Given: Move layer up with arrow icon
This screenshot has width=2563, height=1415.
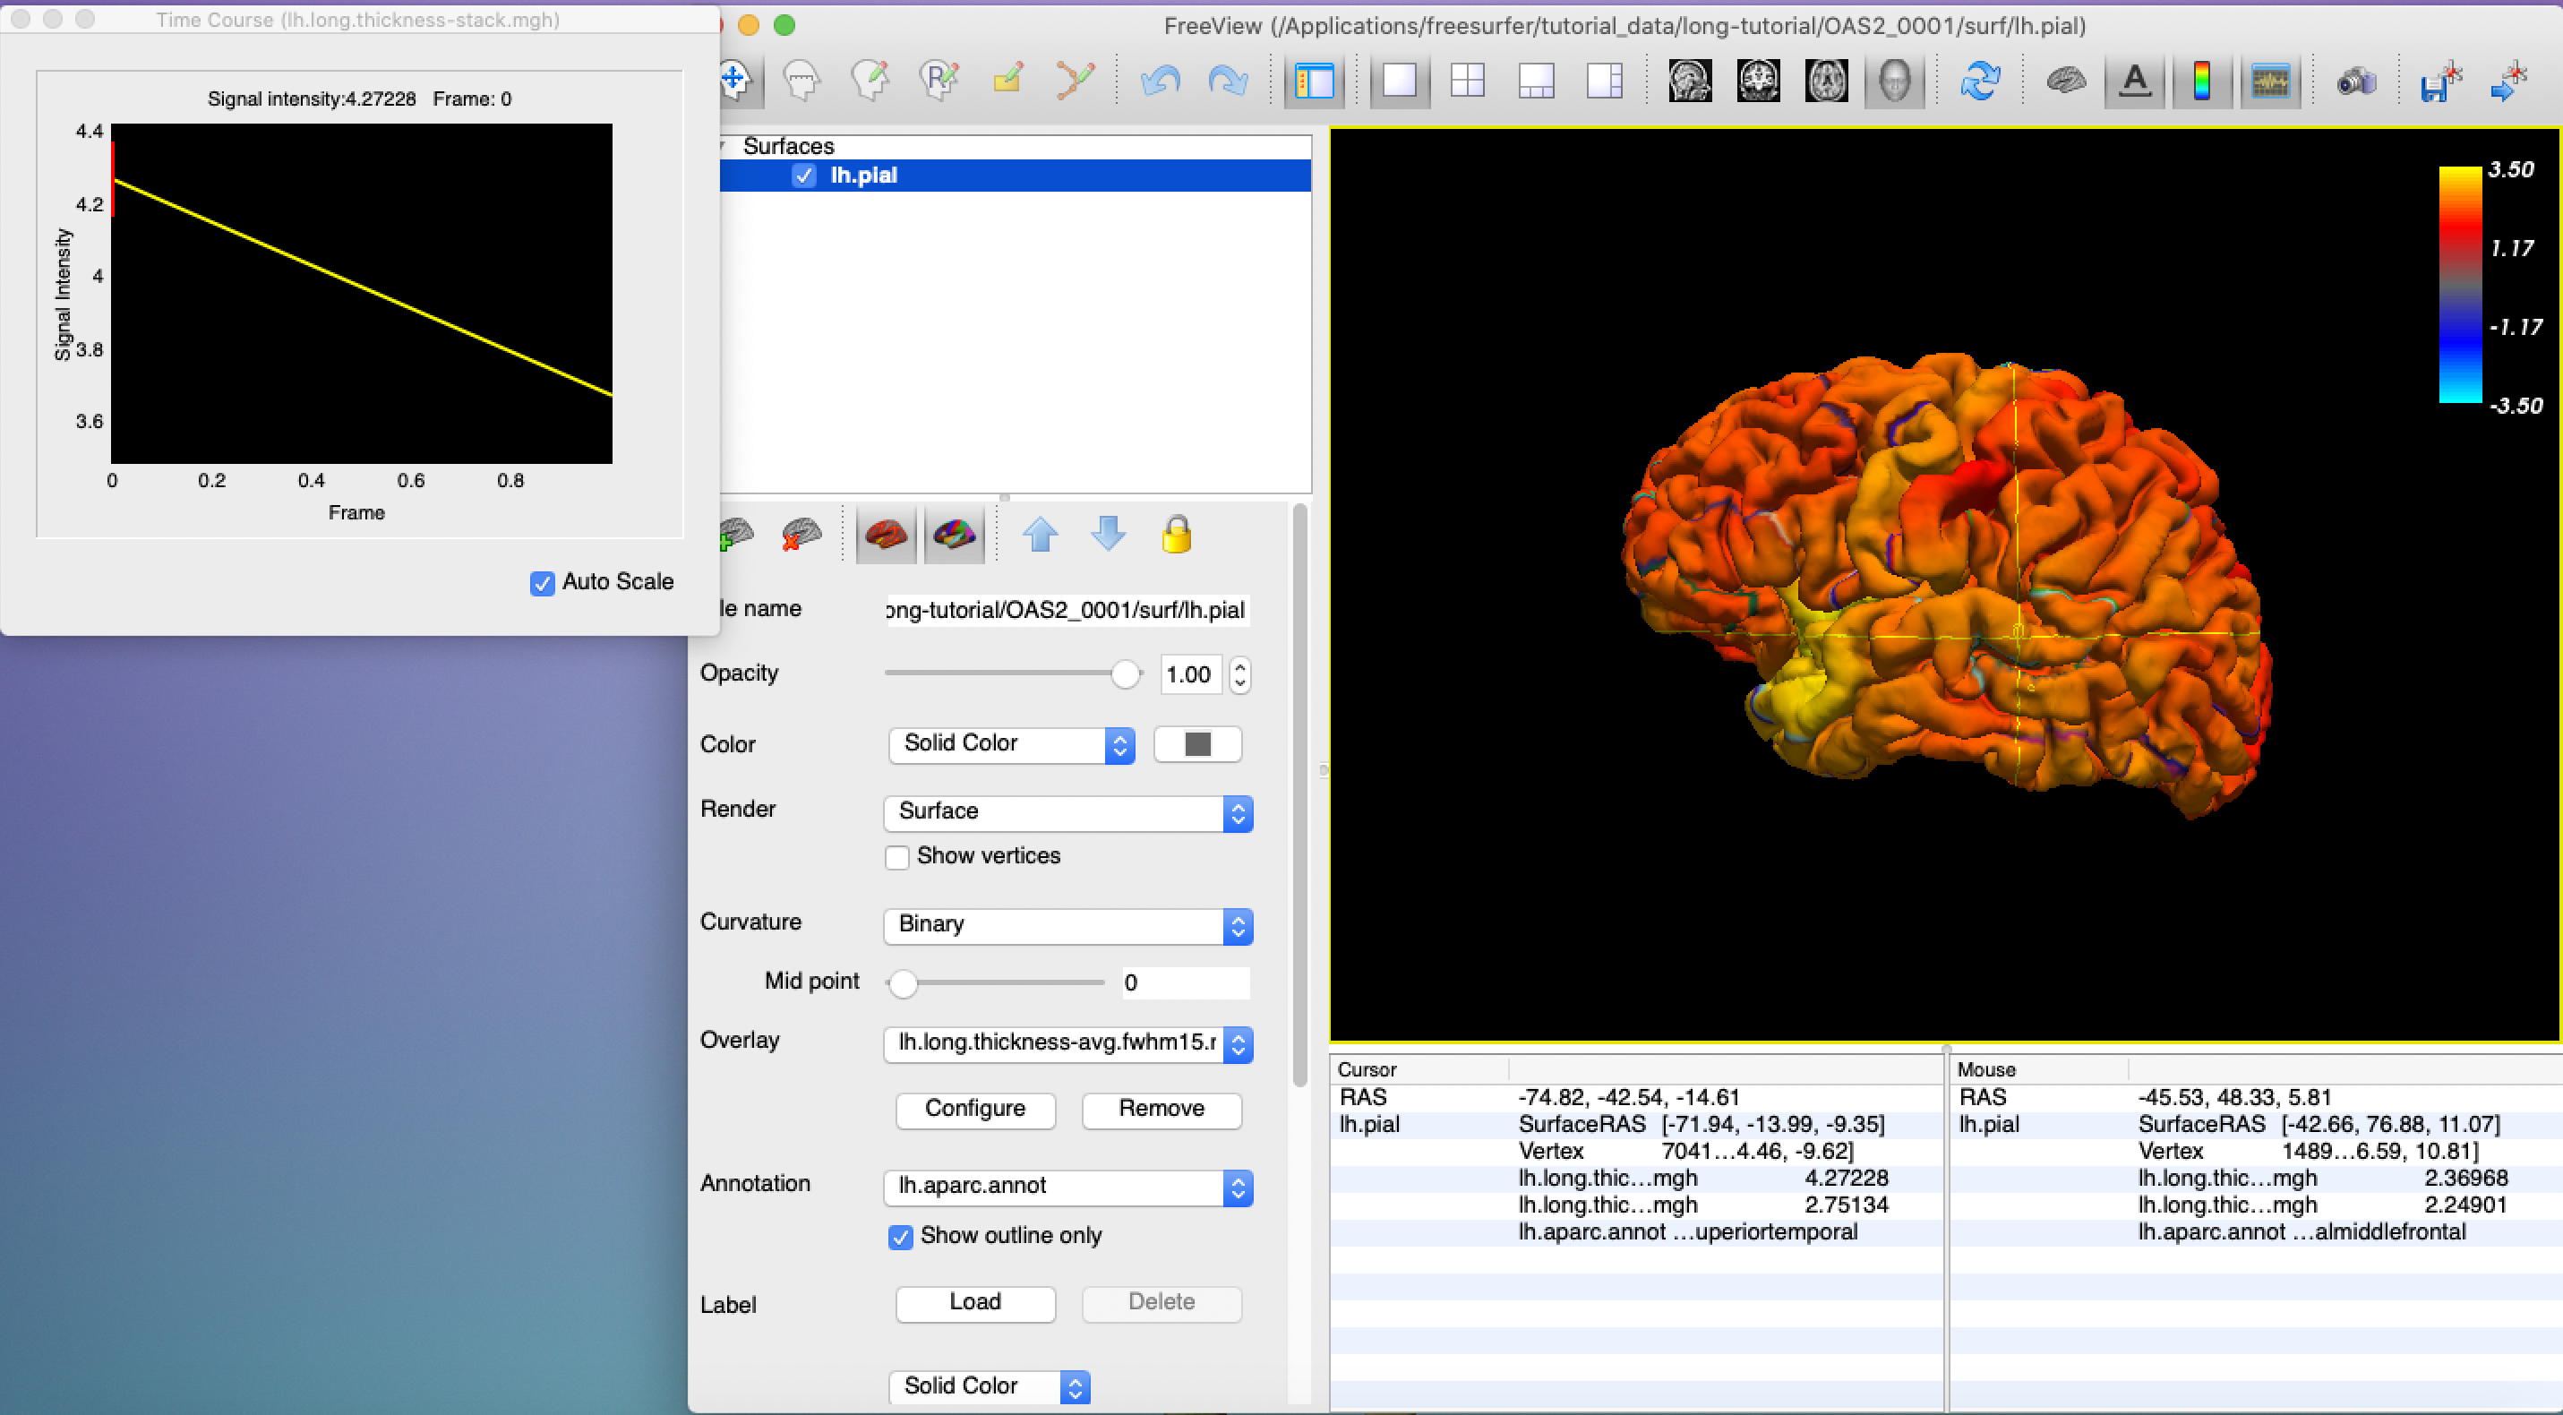Looking at the screenshot, I should point(1041,536).
